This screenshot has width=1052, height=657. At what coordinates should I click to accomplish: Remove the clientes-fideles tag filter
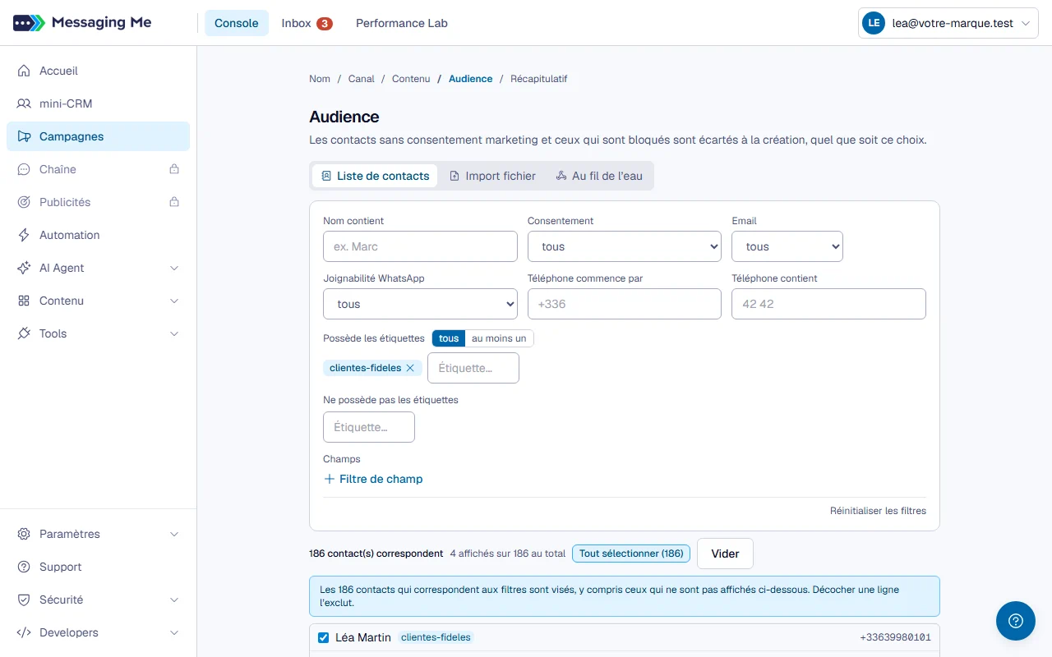click(410, 368)
